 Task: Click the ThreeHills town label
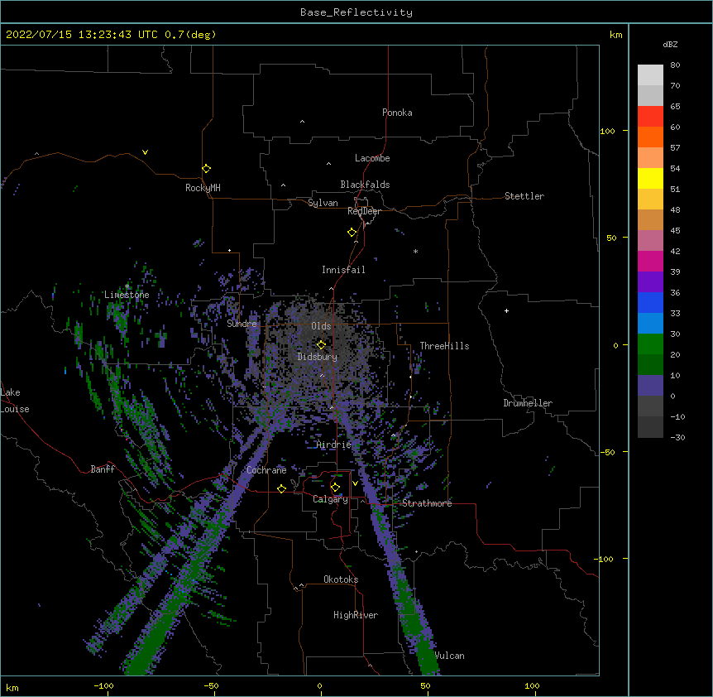tap(444, 346)
